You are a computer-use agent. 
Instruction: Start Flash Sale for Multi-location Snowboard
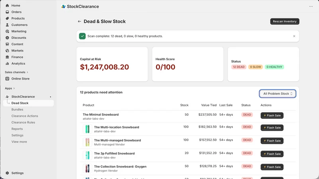coord(272,128)
